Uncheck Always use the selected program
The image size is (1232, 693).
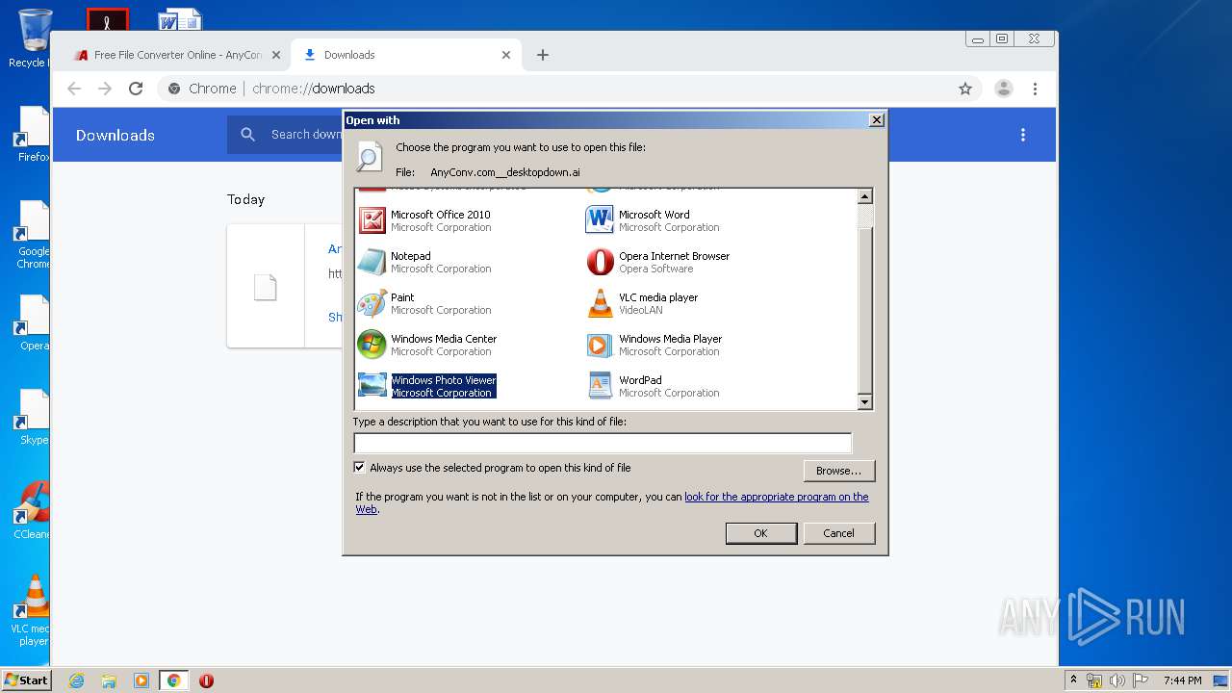[360, 468]
